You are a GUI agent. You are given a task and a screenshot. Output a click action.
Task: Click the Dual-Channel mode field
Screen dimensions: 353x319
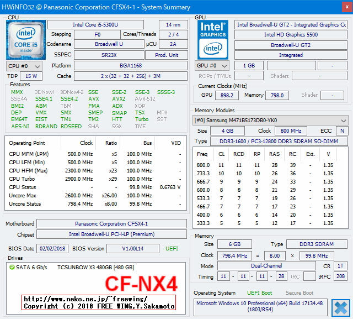tap(266, 266)
